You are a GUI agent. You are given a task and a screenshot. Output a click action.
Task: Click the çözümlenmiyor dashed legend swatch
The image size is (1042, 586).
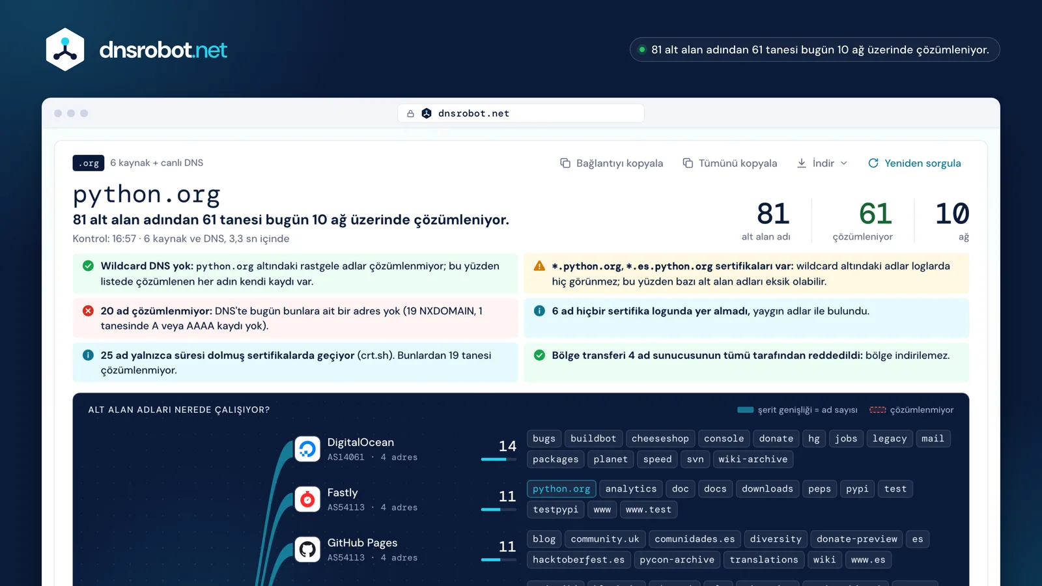(878, 410)
